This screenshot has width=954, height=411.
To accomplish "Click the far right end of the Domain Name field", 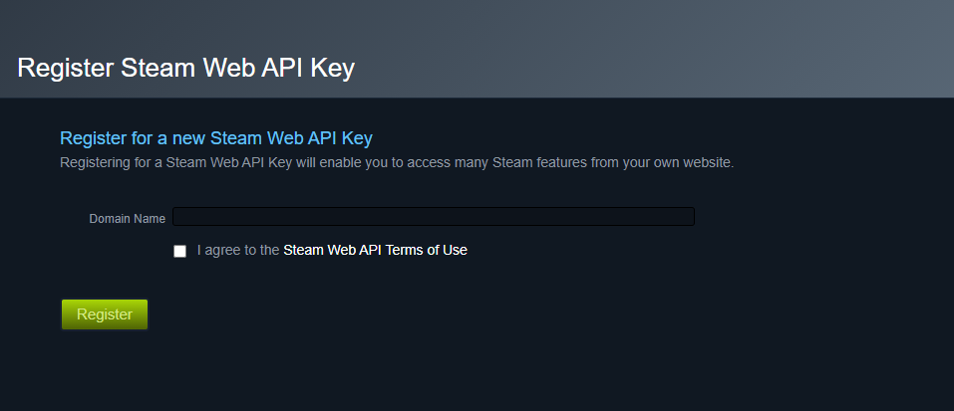I will pos(686,217).
